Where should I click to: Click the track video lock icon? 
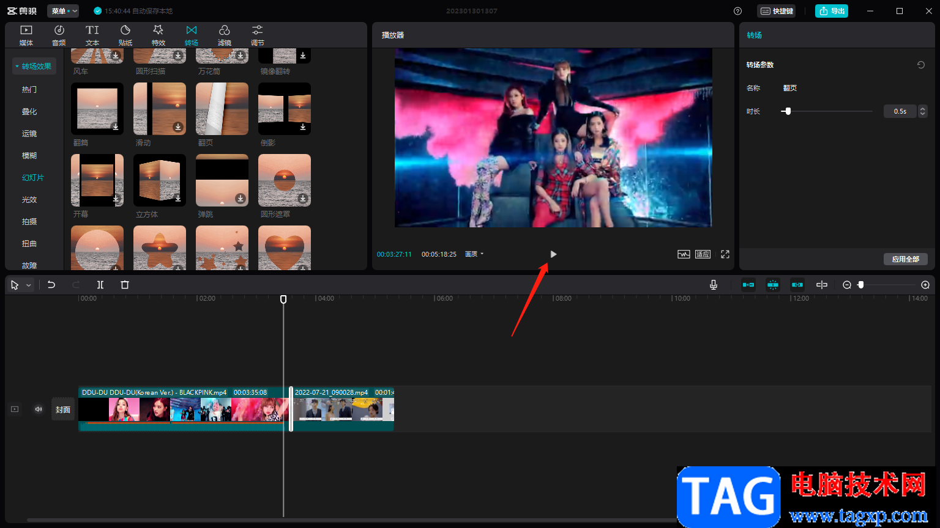(x=15, y=409)
